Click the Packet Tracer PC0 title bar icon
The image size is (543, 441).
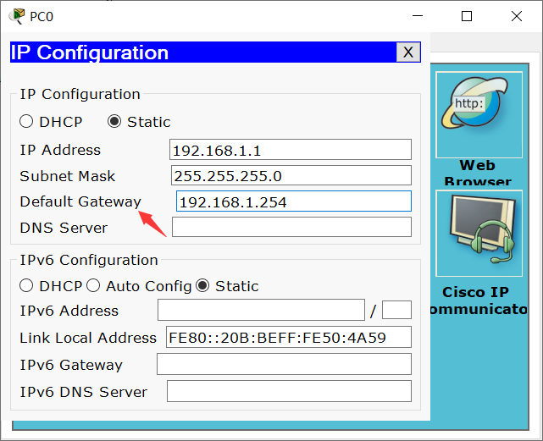[17, 16]
